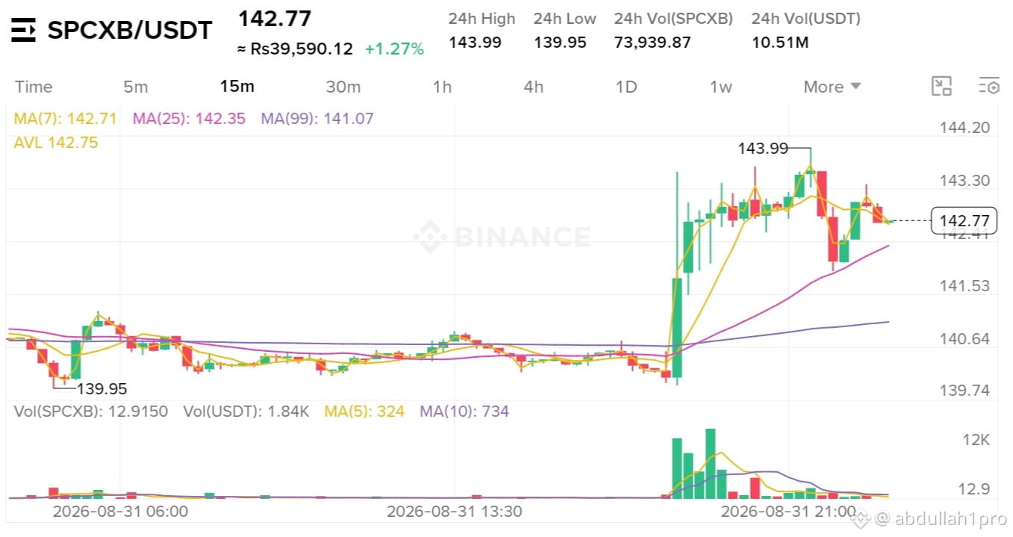Image resolution: width=1013 pixels, height=537 pixels.
Task: Click the 2026-08-31 06:00 time label
Action: [x=120, y=512]
